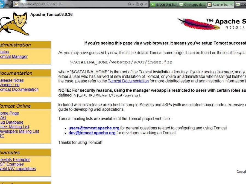Switch to the Oh Happy da... tab
This screenshot has height=184, width=246.
(x=192, y=5)
